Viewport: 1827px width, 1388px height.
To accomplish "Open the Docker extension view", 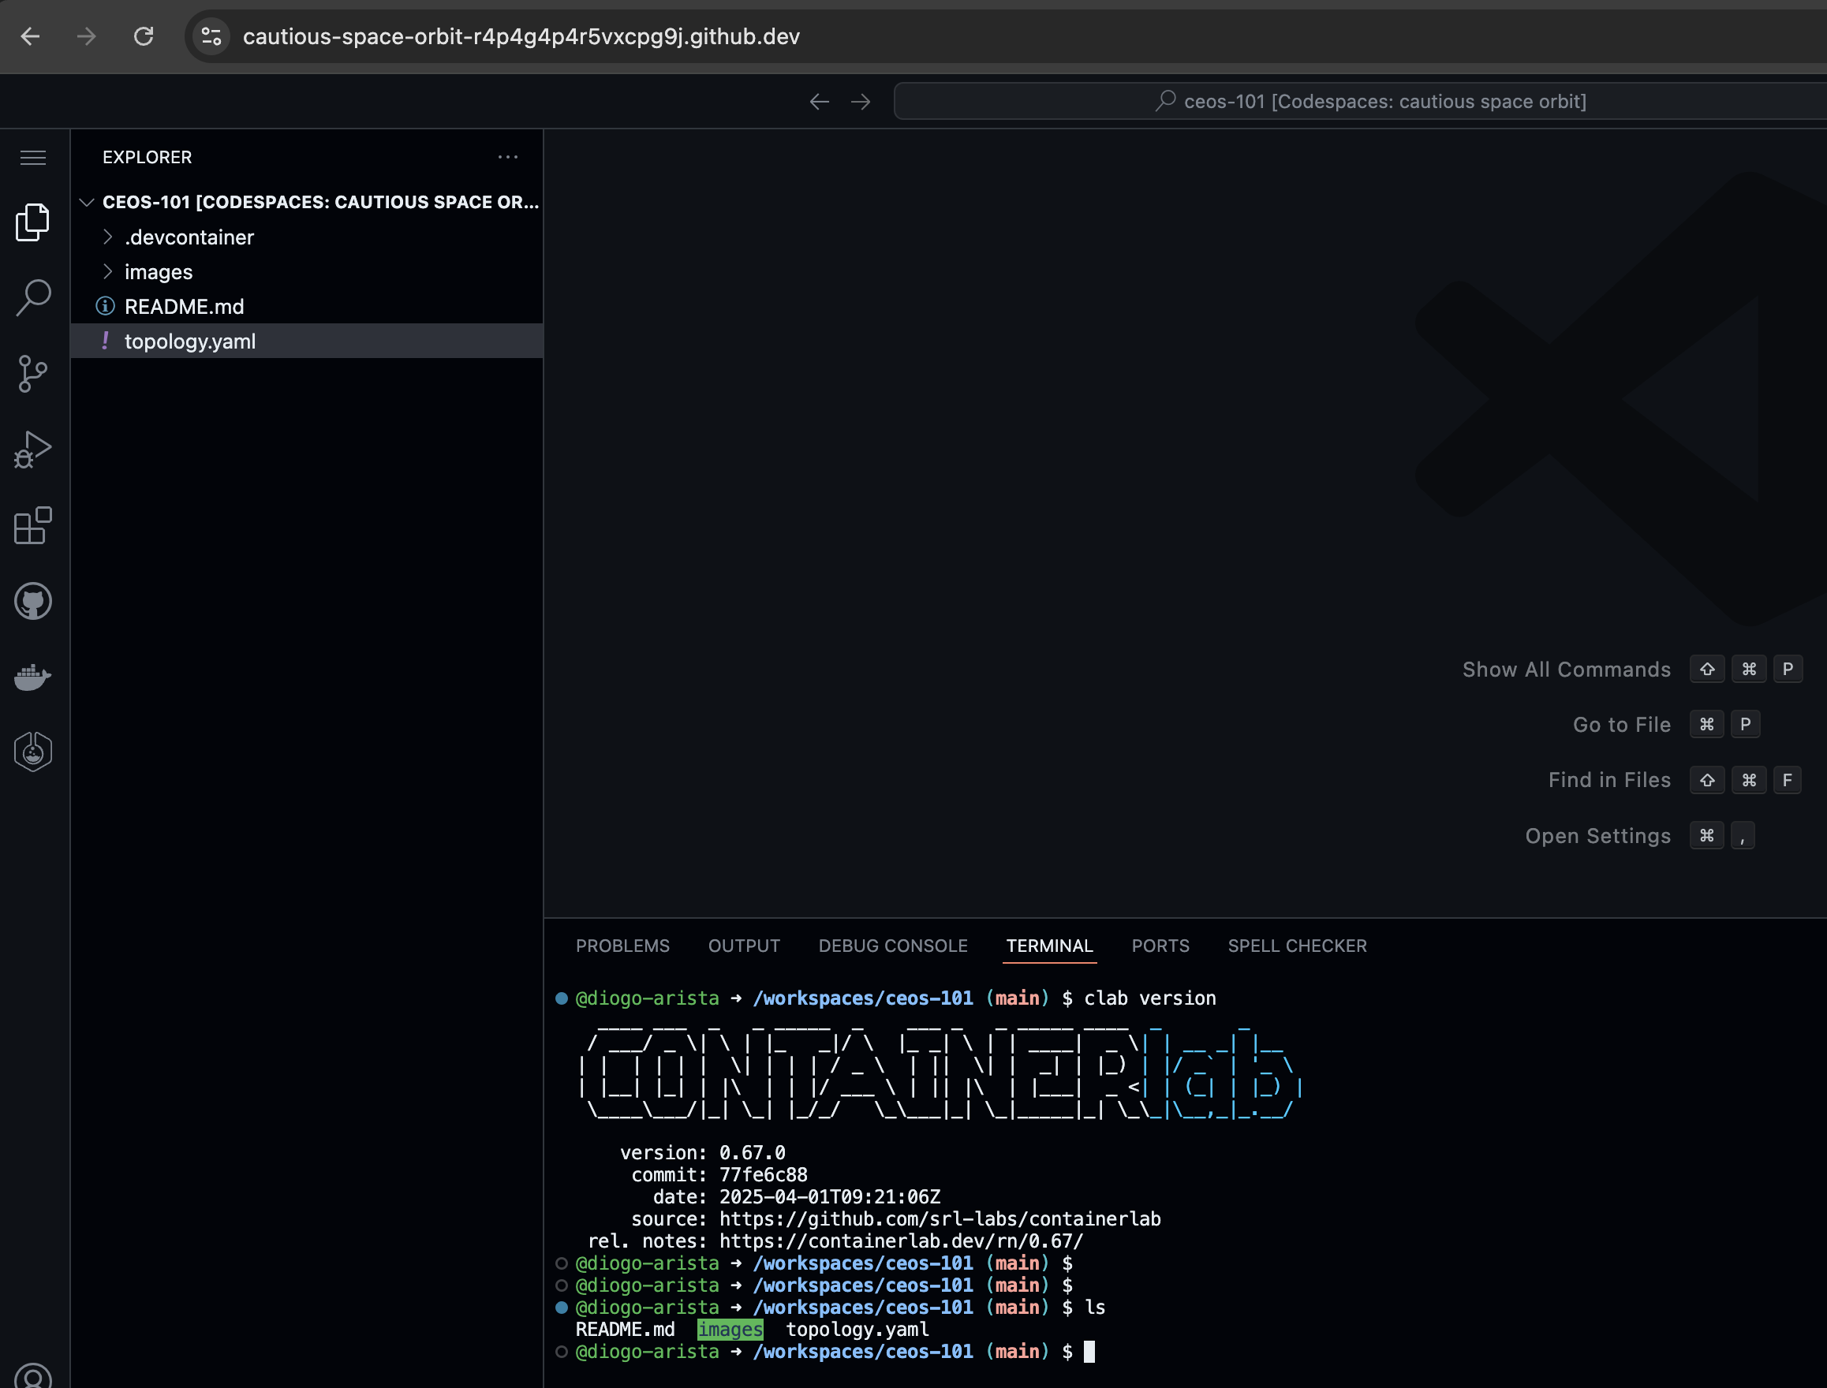I will [33, 677].
